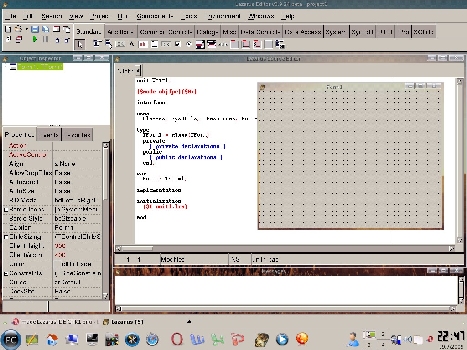Screen dimensions: 467x350
Task: Click the Save file icon
Action: coord(35,29)
